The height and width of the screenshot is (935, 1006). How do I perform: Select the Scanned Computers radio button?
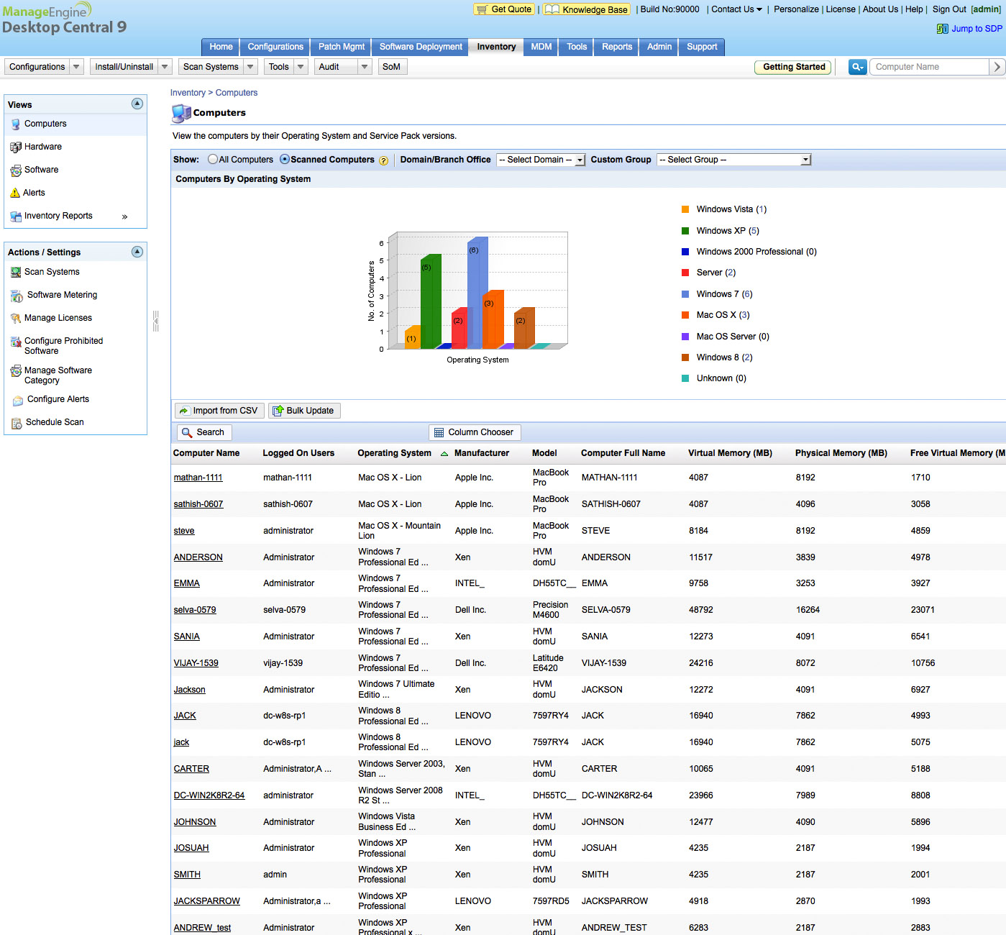click(285, 160)
